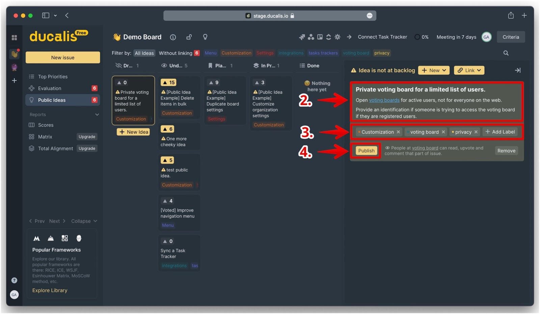This screenshot has width=540, height=314.
Task: Go to Next in the sidebar
Action: point(57,221)
